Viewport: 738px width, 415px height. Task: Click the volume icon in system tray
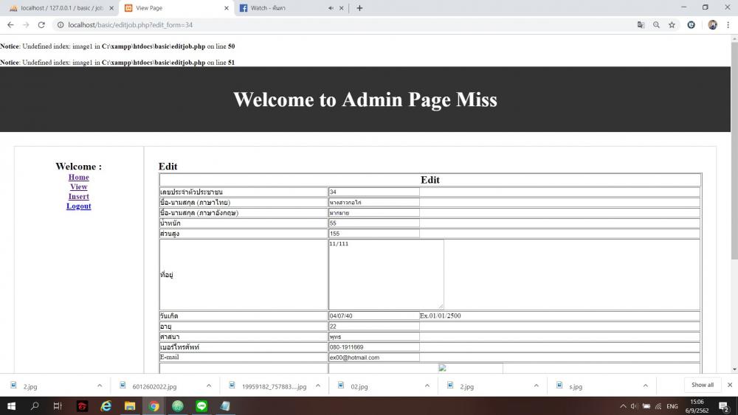coord(634,406)
